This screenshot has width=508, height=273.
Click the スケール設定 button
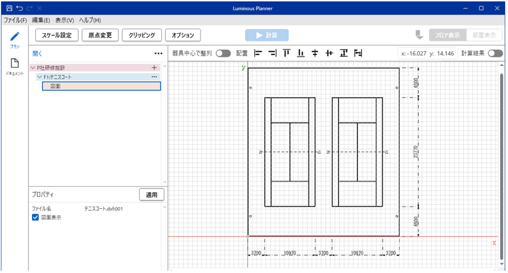[x=57, y=35]
